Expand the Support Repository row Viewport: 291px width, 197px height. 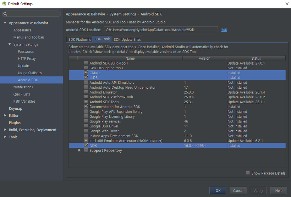79,150
